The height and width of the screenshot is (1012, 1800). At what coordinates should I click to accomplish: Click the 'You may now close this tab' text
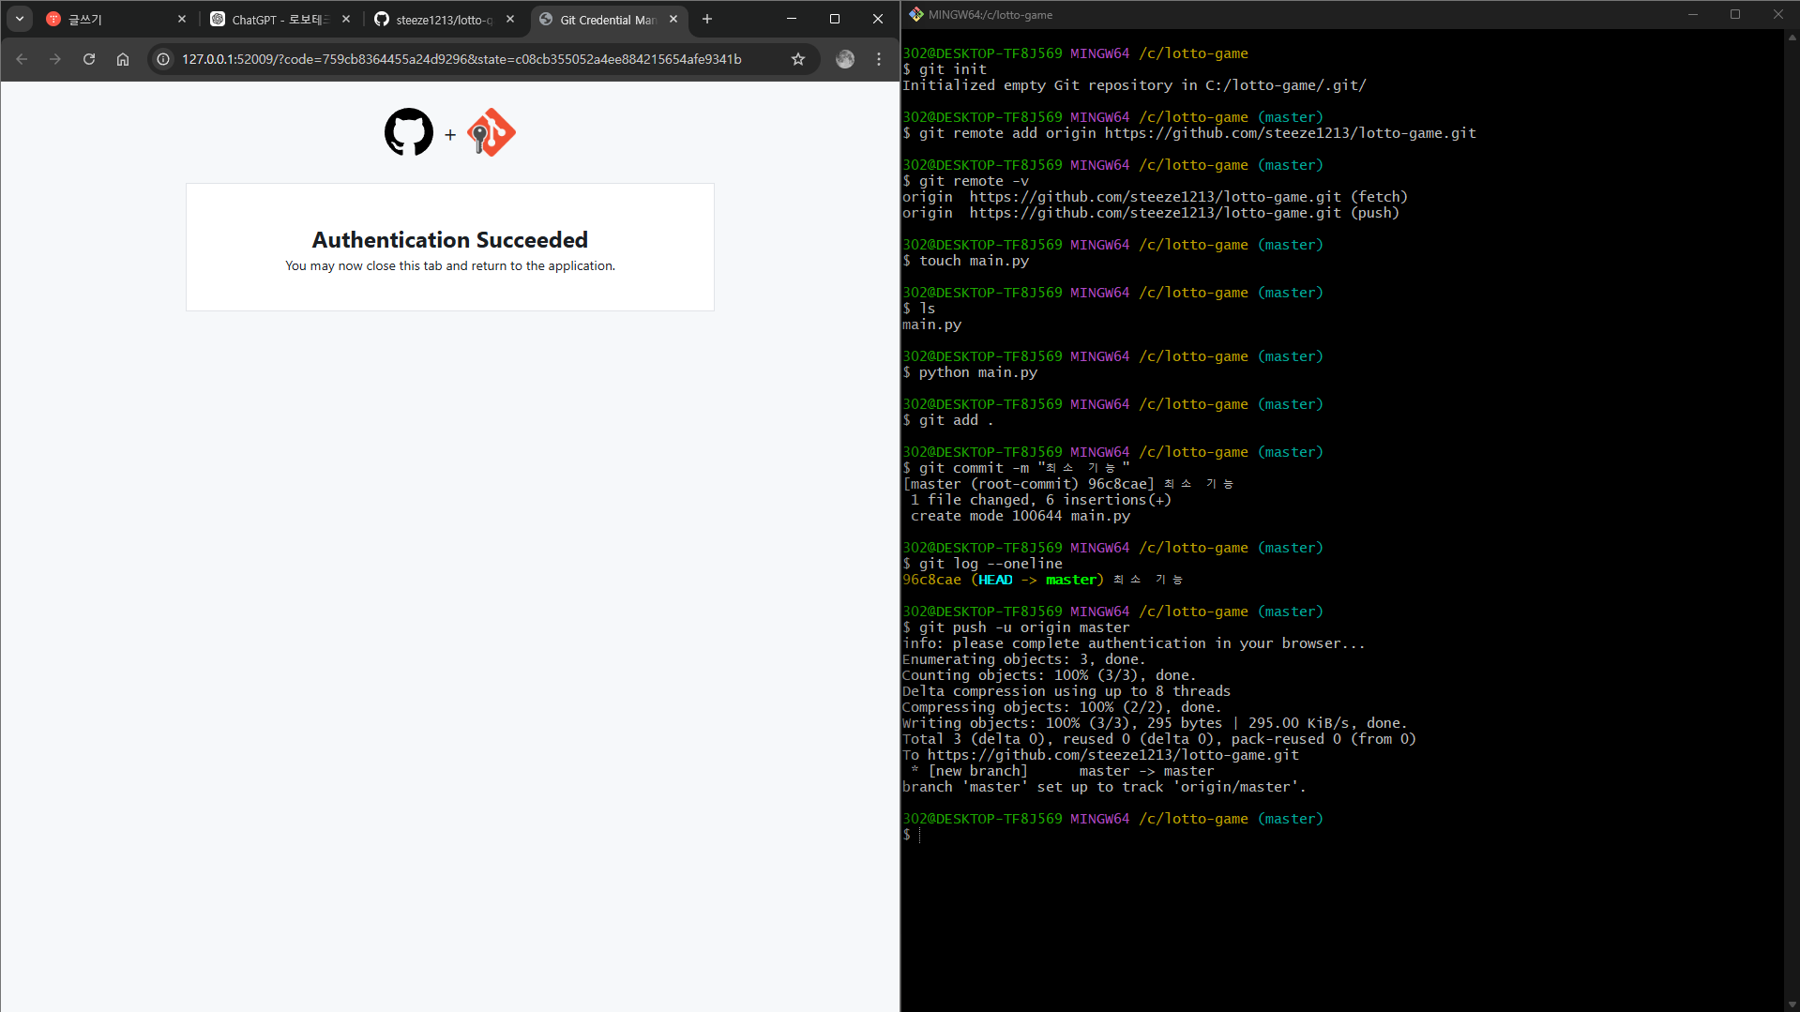[450, 266]
